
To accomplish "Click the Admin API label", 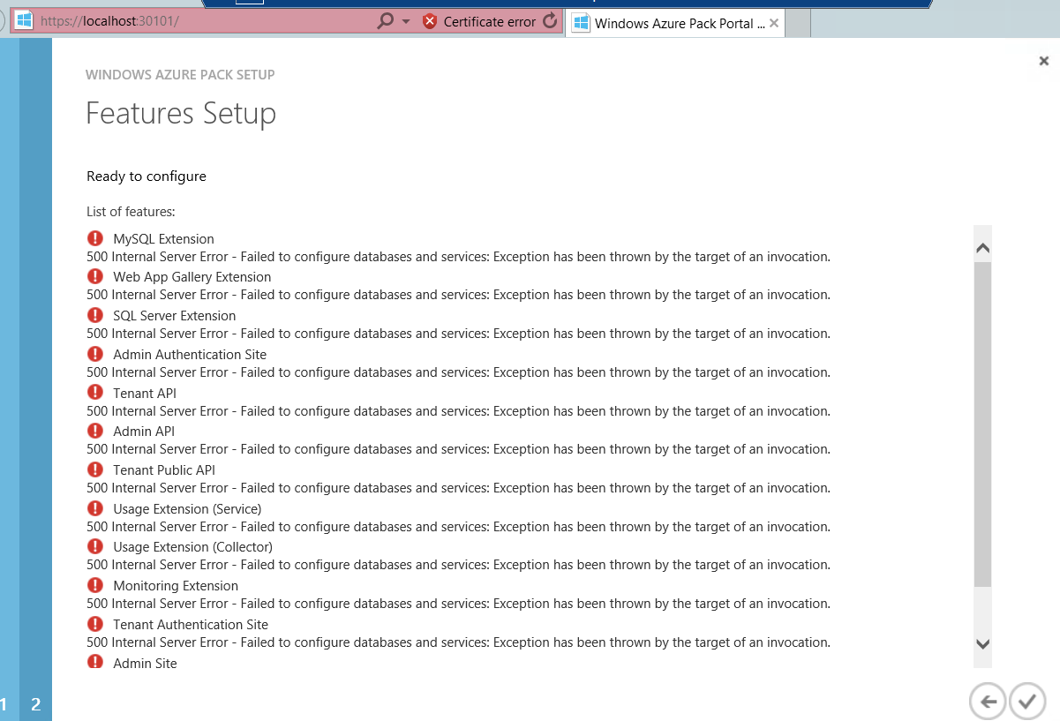I will [x=144, y=432].
